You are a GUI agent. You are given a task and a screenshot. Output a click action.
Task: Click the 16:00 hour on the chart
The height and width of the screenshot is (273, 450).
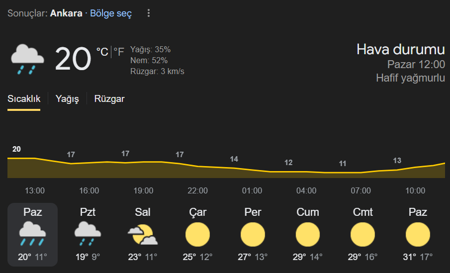click(89, 190)
